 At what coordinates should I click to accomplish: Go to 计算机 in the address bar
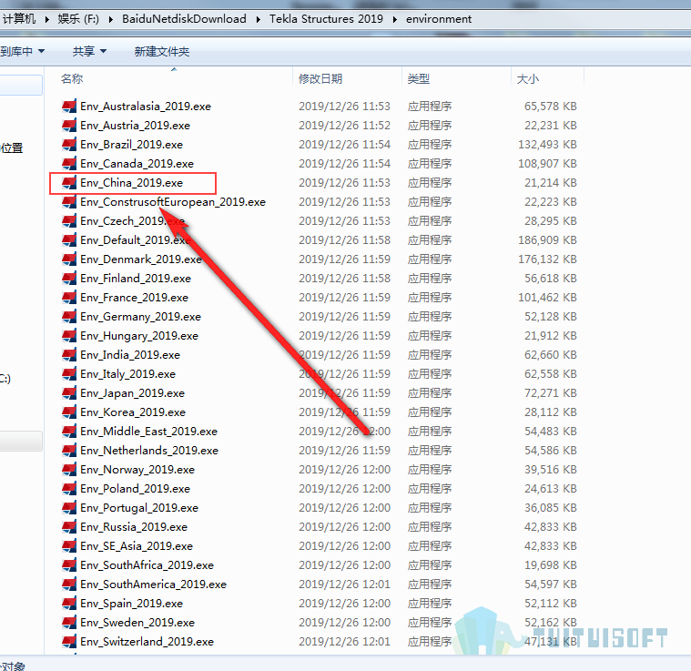click(19, 19)
